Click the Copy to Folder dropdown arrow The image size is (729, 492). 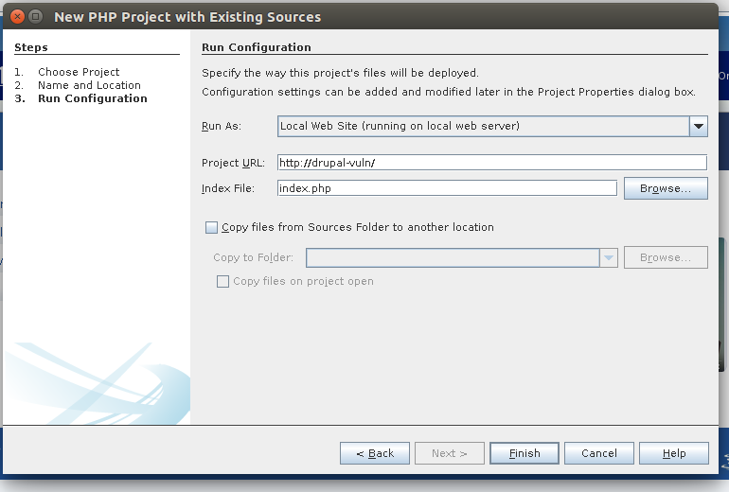coord(609,258)
